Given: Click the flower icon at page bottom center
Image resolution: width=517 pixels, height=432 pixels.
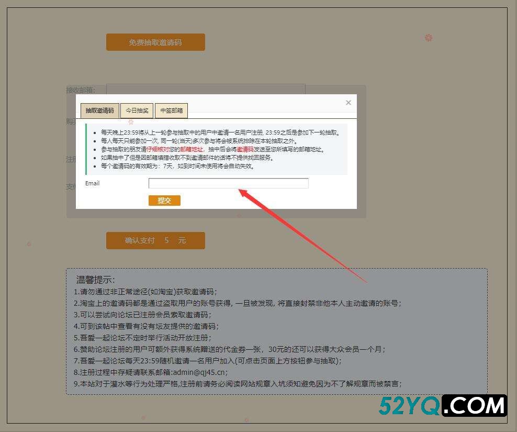Looking at the screenshot, I should point(246,419).
